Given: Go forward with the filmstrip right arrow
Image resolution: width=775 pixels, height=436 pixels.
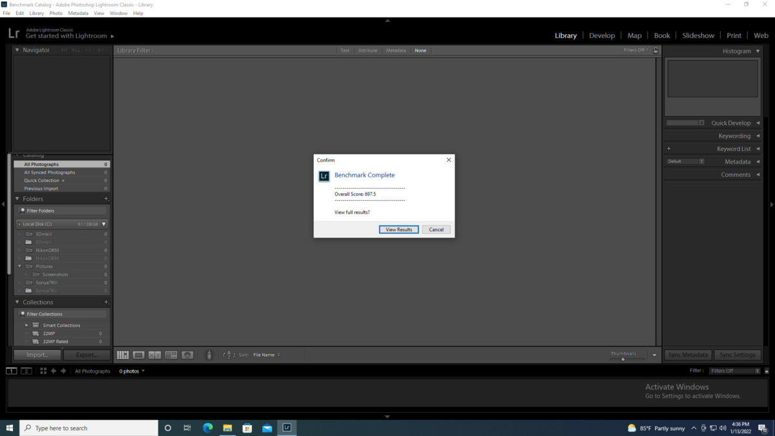Looking at the screenshot, I should [63, 371].
